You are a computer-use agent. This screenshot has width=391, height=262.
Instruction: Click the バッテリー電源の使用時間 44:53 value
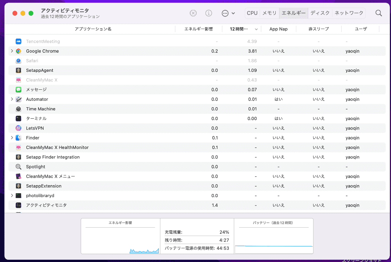click(x=223, y=248)
